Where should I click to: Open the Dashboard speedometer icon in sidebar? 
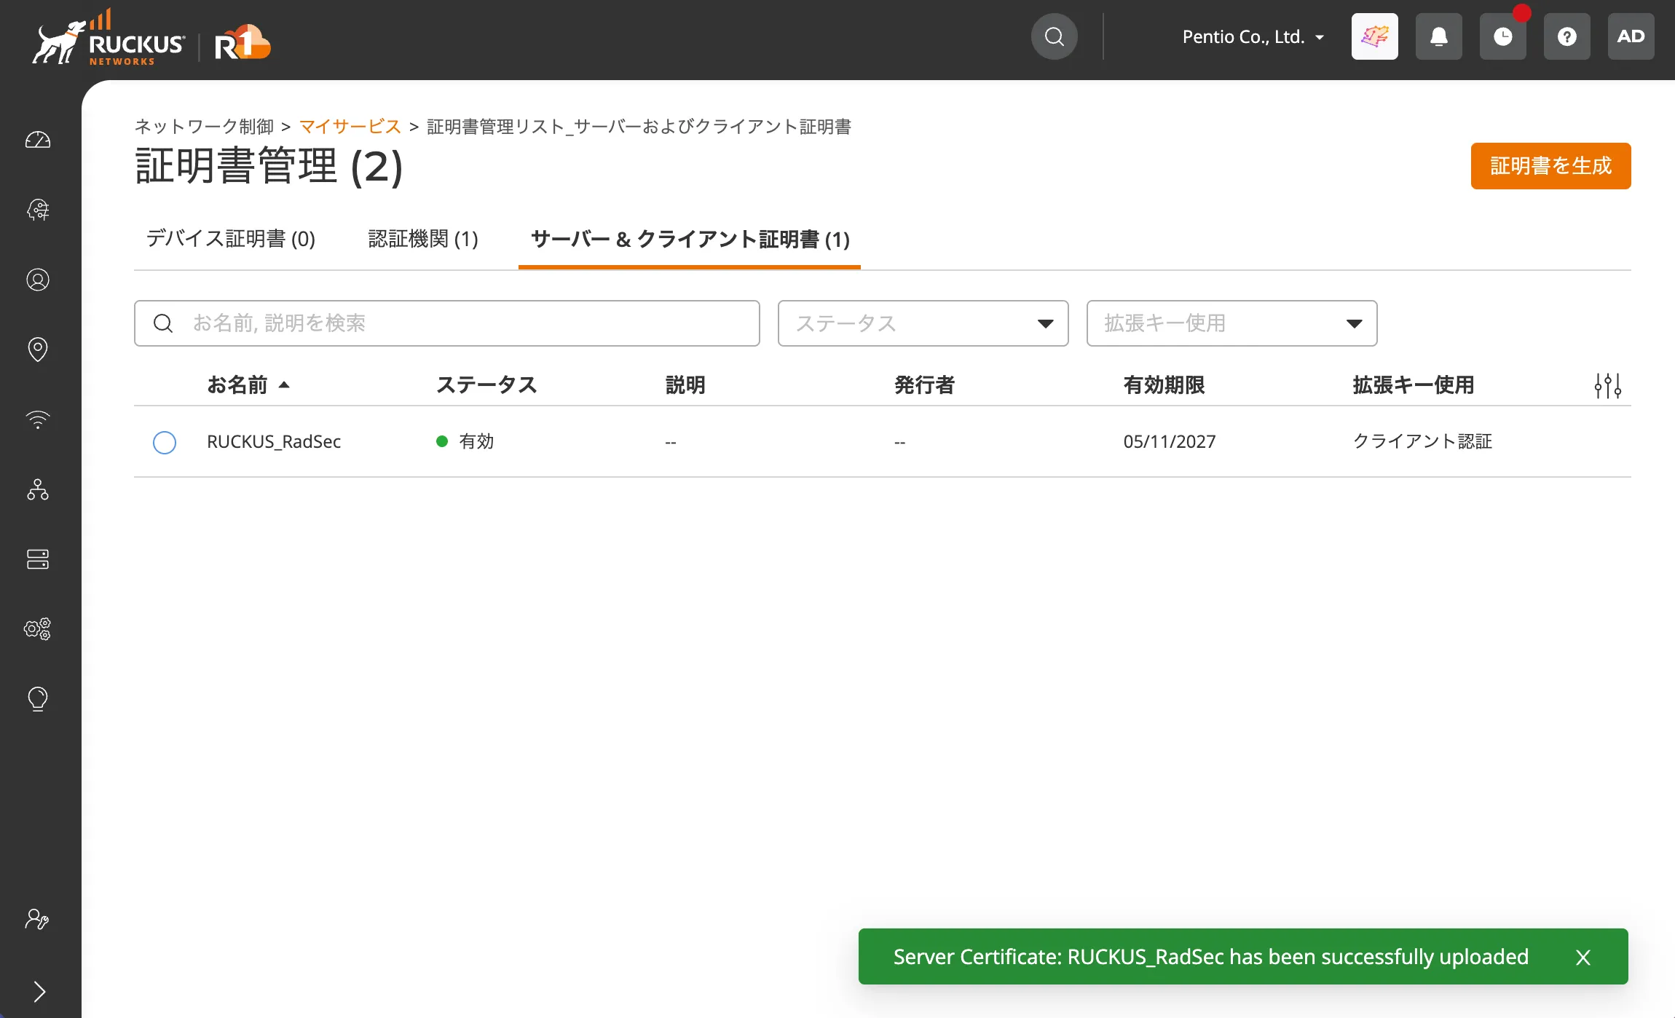click(x=38, y=140)
